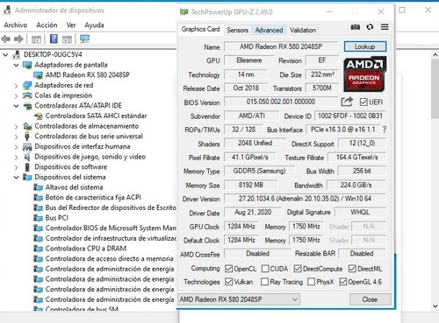Switch to the Sensors tab in GPU-Z
Screen dimensions: 439x323
pos(237,30)
